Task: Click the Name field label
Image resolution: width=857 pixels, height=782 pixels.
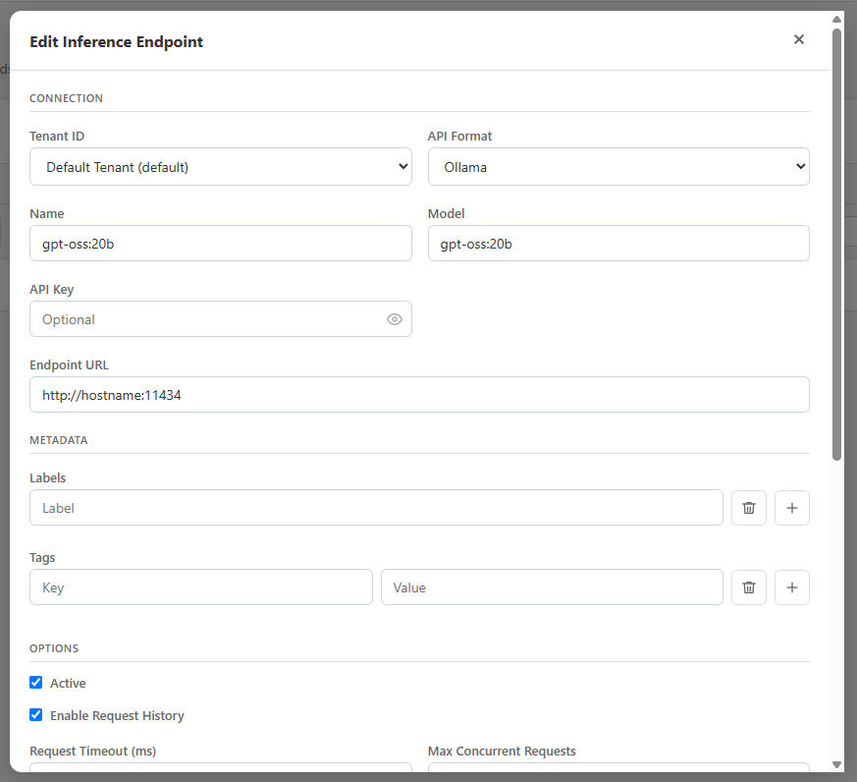Action: (46, 214)
